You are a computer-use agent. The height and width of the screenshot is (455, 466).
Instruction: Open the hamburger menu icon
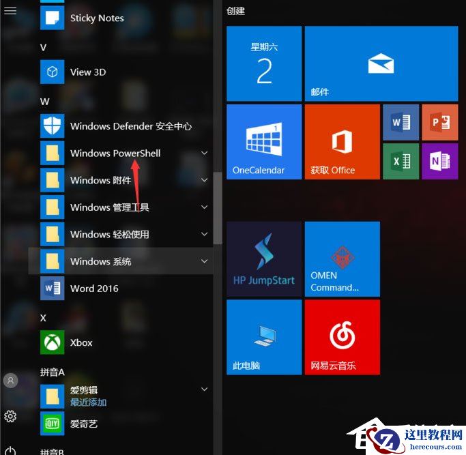click(x=10, y=11)
